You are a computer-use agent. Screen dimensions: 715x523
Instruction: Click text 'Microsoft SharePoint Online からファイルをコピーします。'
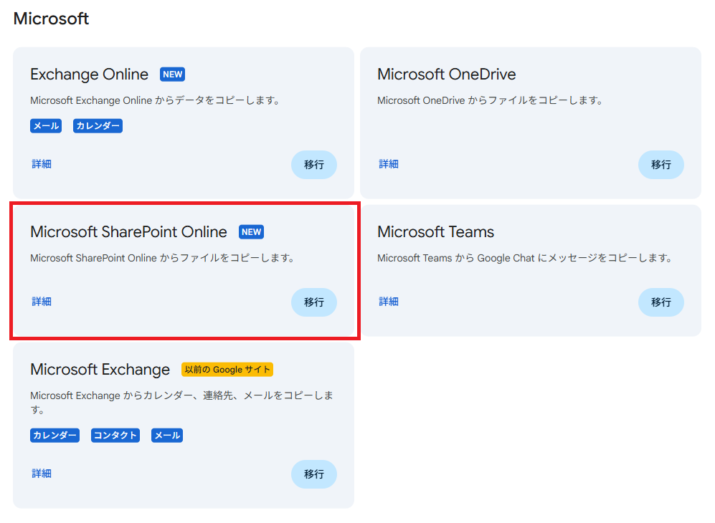click(162, 258)
